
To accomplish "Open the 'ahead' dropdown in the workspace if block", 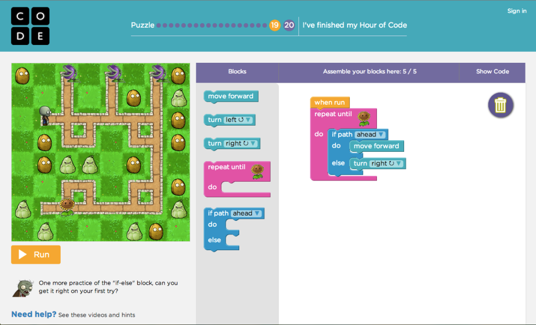I will point(370,135).
